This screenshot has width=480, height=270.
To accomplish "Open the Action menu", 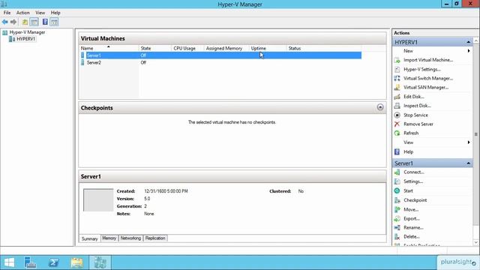I will [23, 13].
